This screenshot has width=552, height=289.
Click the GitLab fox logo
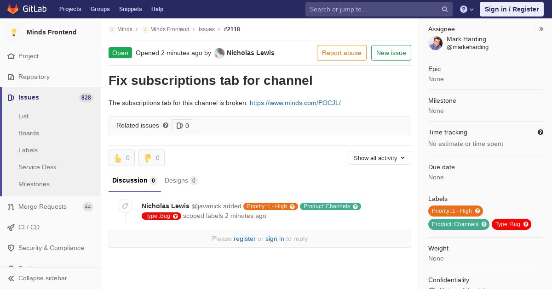(13, 9)
